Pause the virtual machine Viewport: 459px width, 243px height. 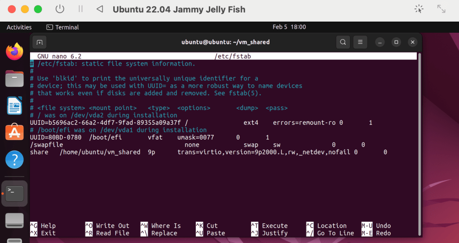pyautogui.click(x=80, y=9)
